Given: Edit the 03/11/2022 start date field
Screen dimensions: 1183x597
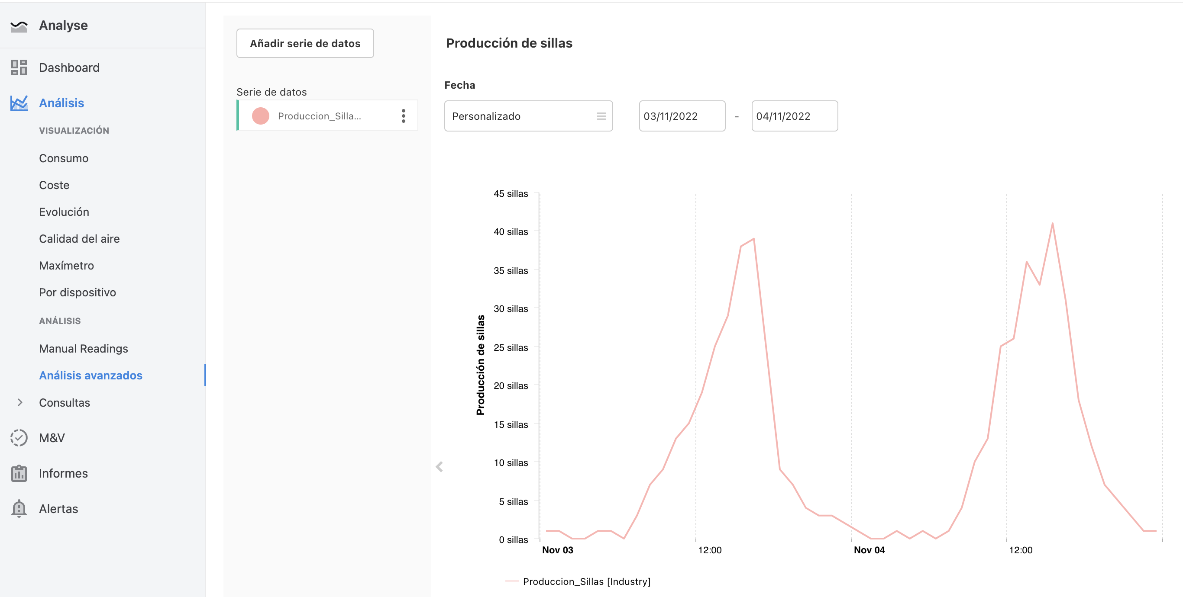Looking at the screenshot, I should 682,116.
